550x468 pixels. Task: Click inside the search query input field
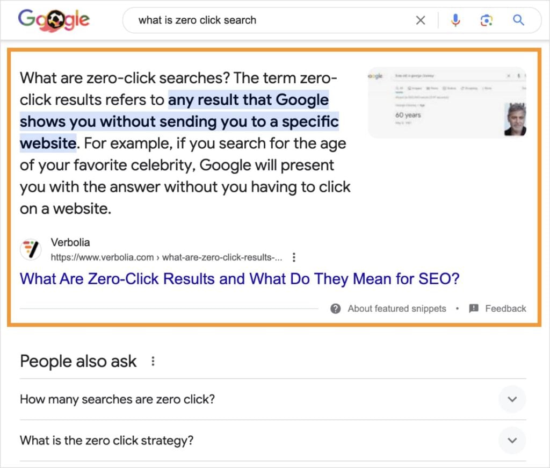point(269,20)
